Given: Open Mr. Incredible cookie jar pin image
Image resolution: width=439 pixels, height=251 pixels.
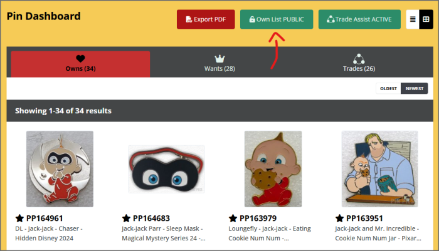Looking at the screenshot, I should click(x=380, y=168).
